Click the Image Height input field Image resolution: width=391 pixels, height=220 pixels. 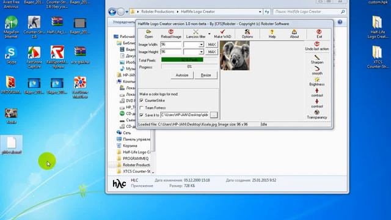point(171,52)
